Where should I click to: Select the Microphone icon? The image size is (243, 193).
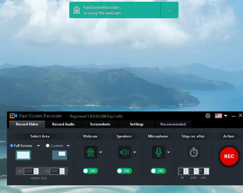click(x=158, y=152)
